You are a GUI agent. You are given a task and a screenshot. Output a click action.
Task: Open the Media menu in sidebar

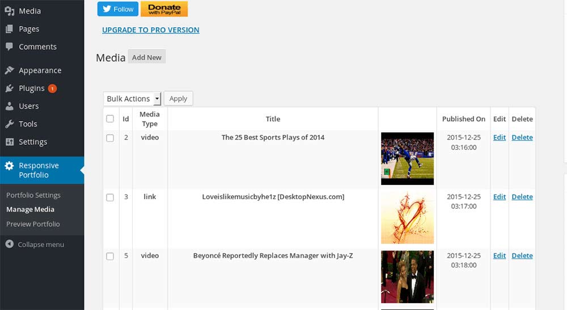29,11
